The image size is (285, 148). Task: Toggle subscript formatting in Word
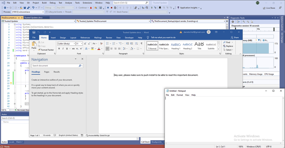[77, 48]
